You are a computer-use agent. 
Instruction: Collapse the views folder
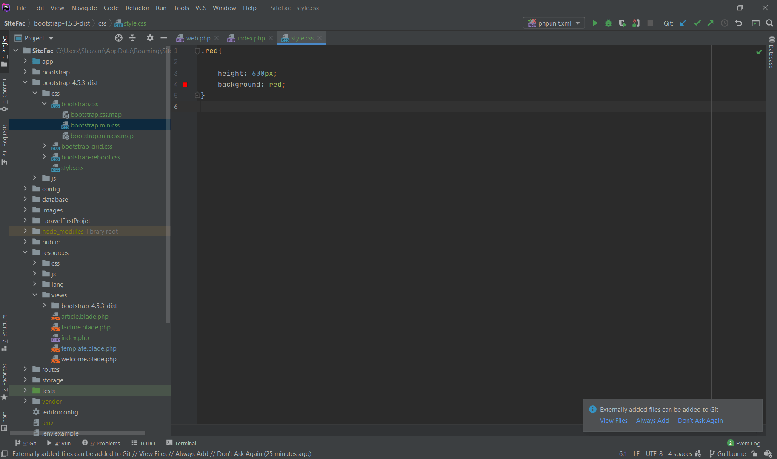pyautogui.click(x=35, y=295)
